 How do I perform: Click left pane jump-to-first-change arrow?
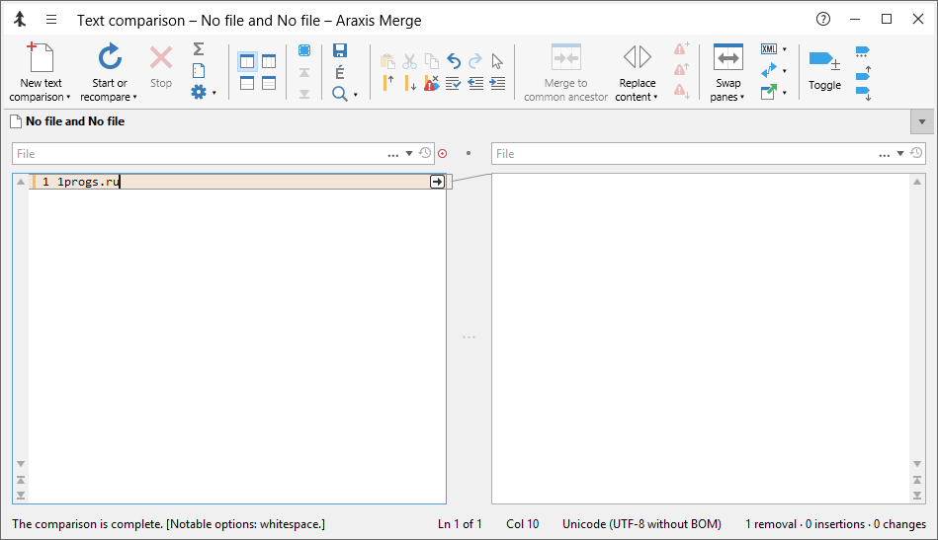click(x=21, y=480)
